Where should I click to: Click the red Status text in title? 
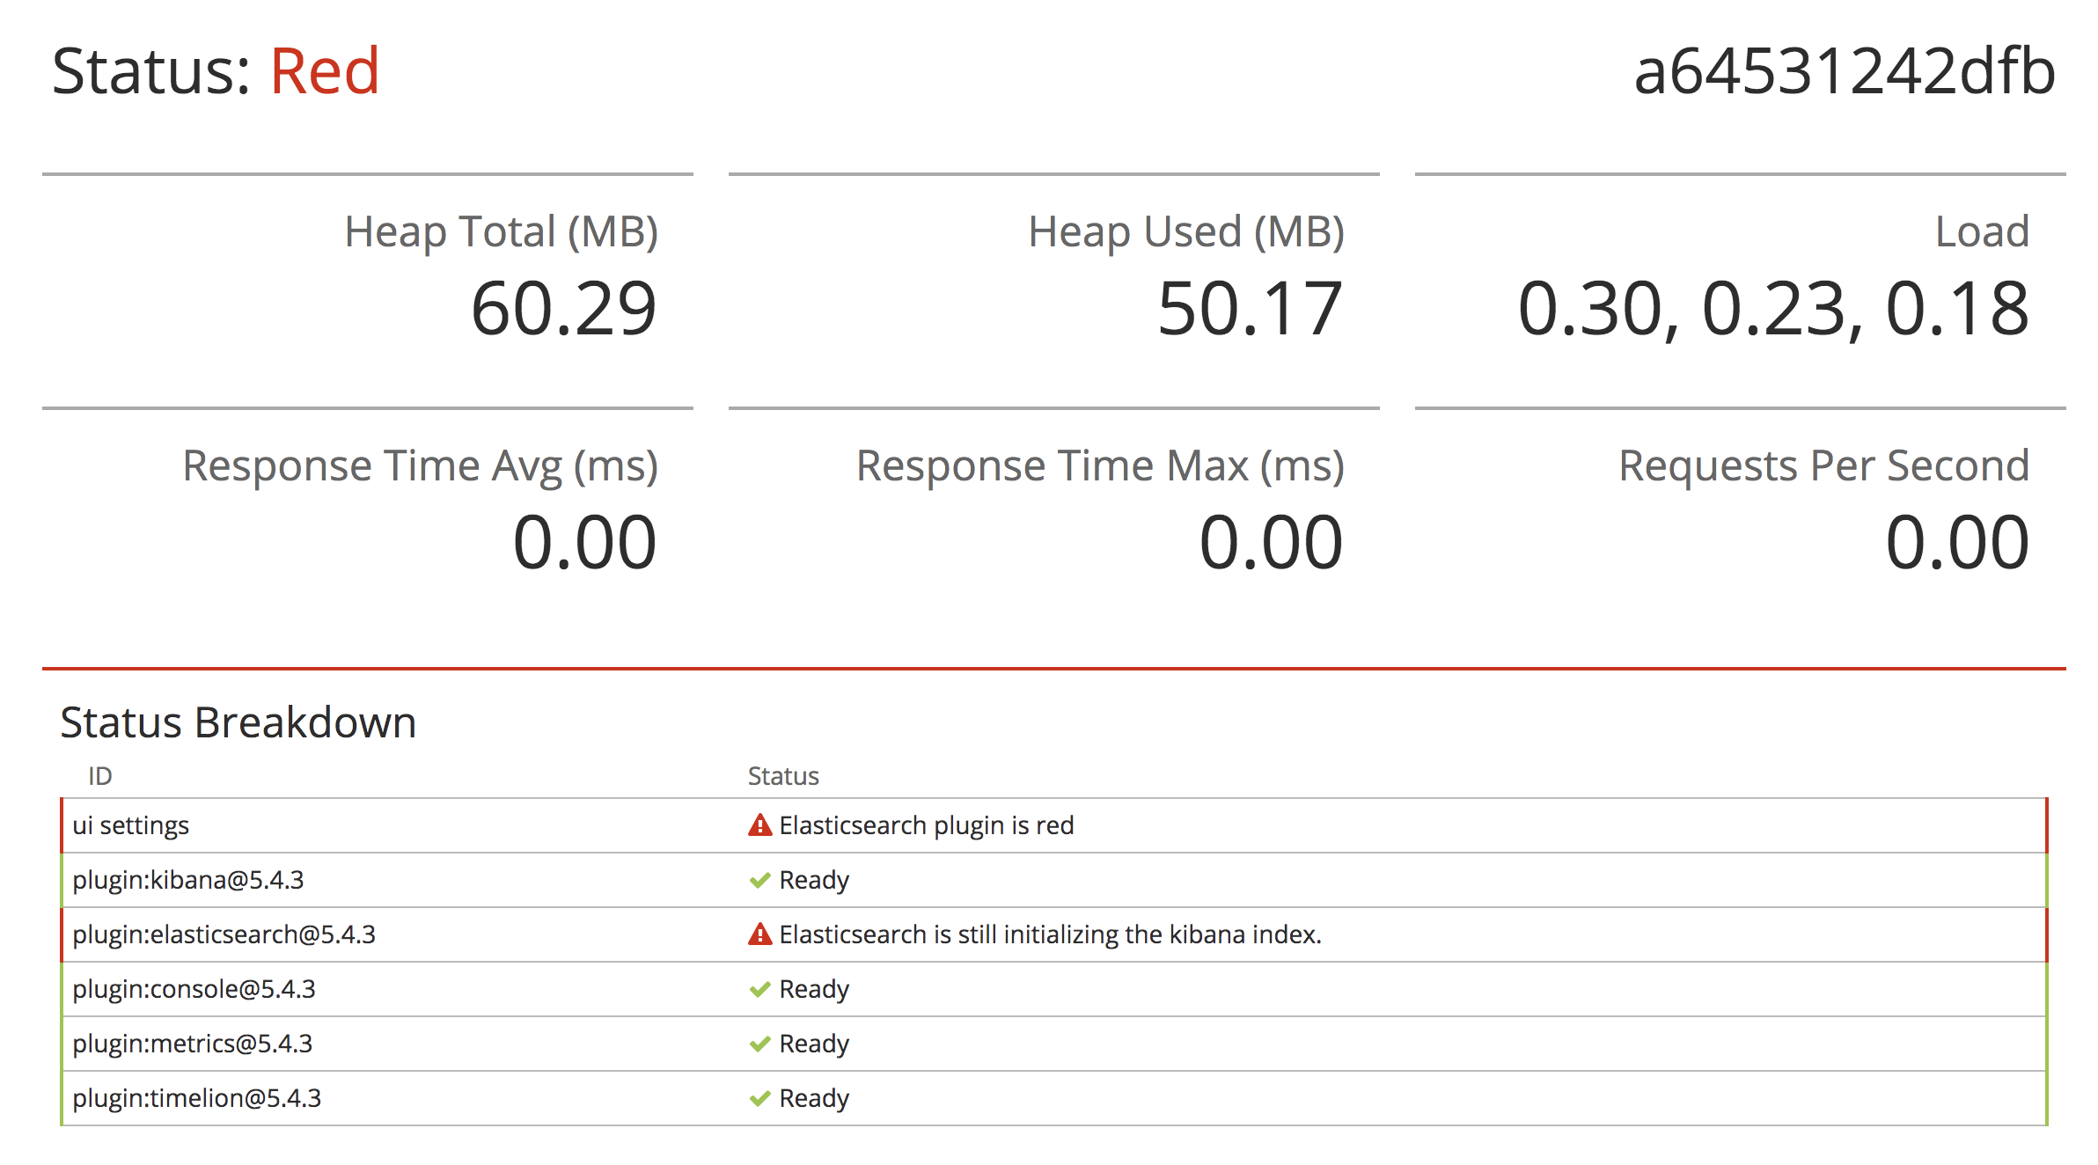tap(324, 71)
